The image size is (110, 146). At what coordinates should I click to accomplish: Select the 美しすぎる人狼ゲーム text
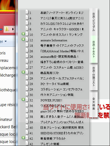[62, 117]
